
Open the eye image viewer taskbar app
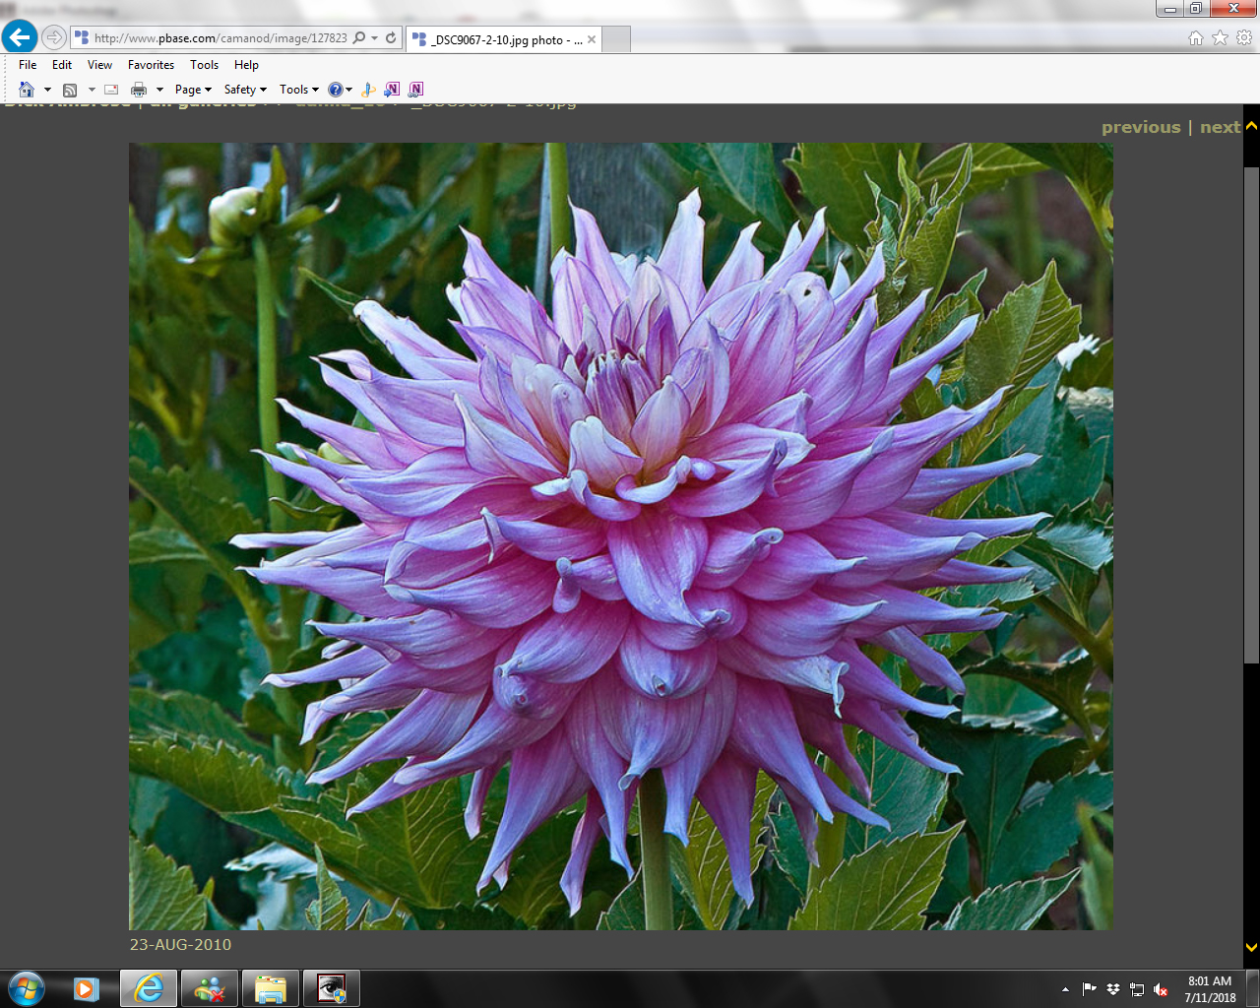coord(332,988)
